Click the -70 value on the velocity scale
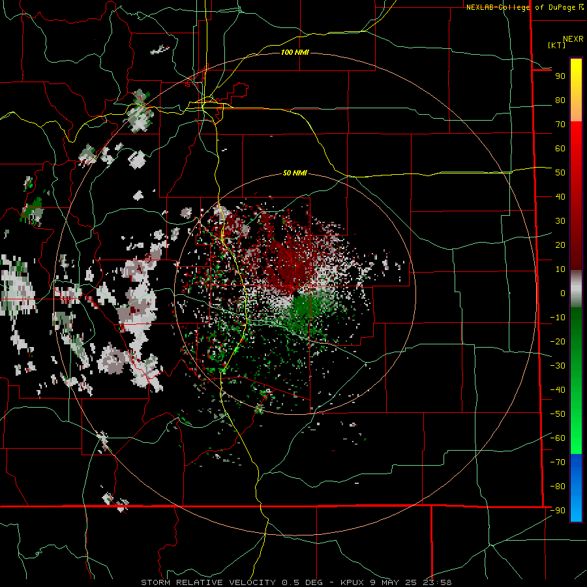 (x=558, y=462)
